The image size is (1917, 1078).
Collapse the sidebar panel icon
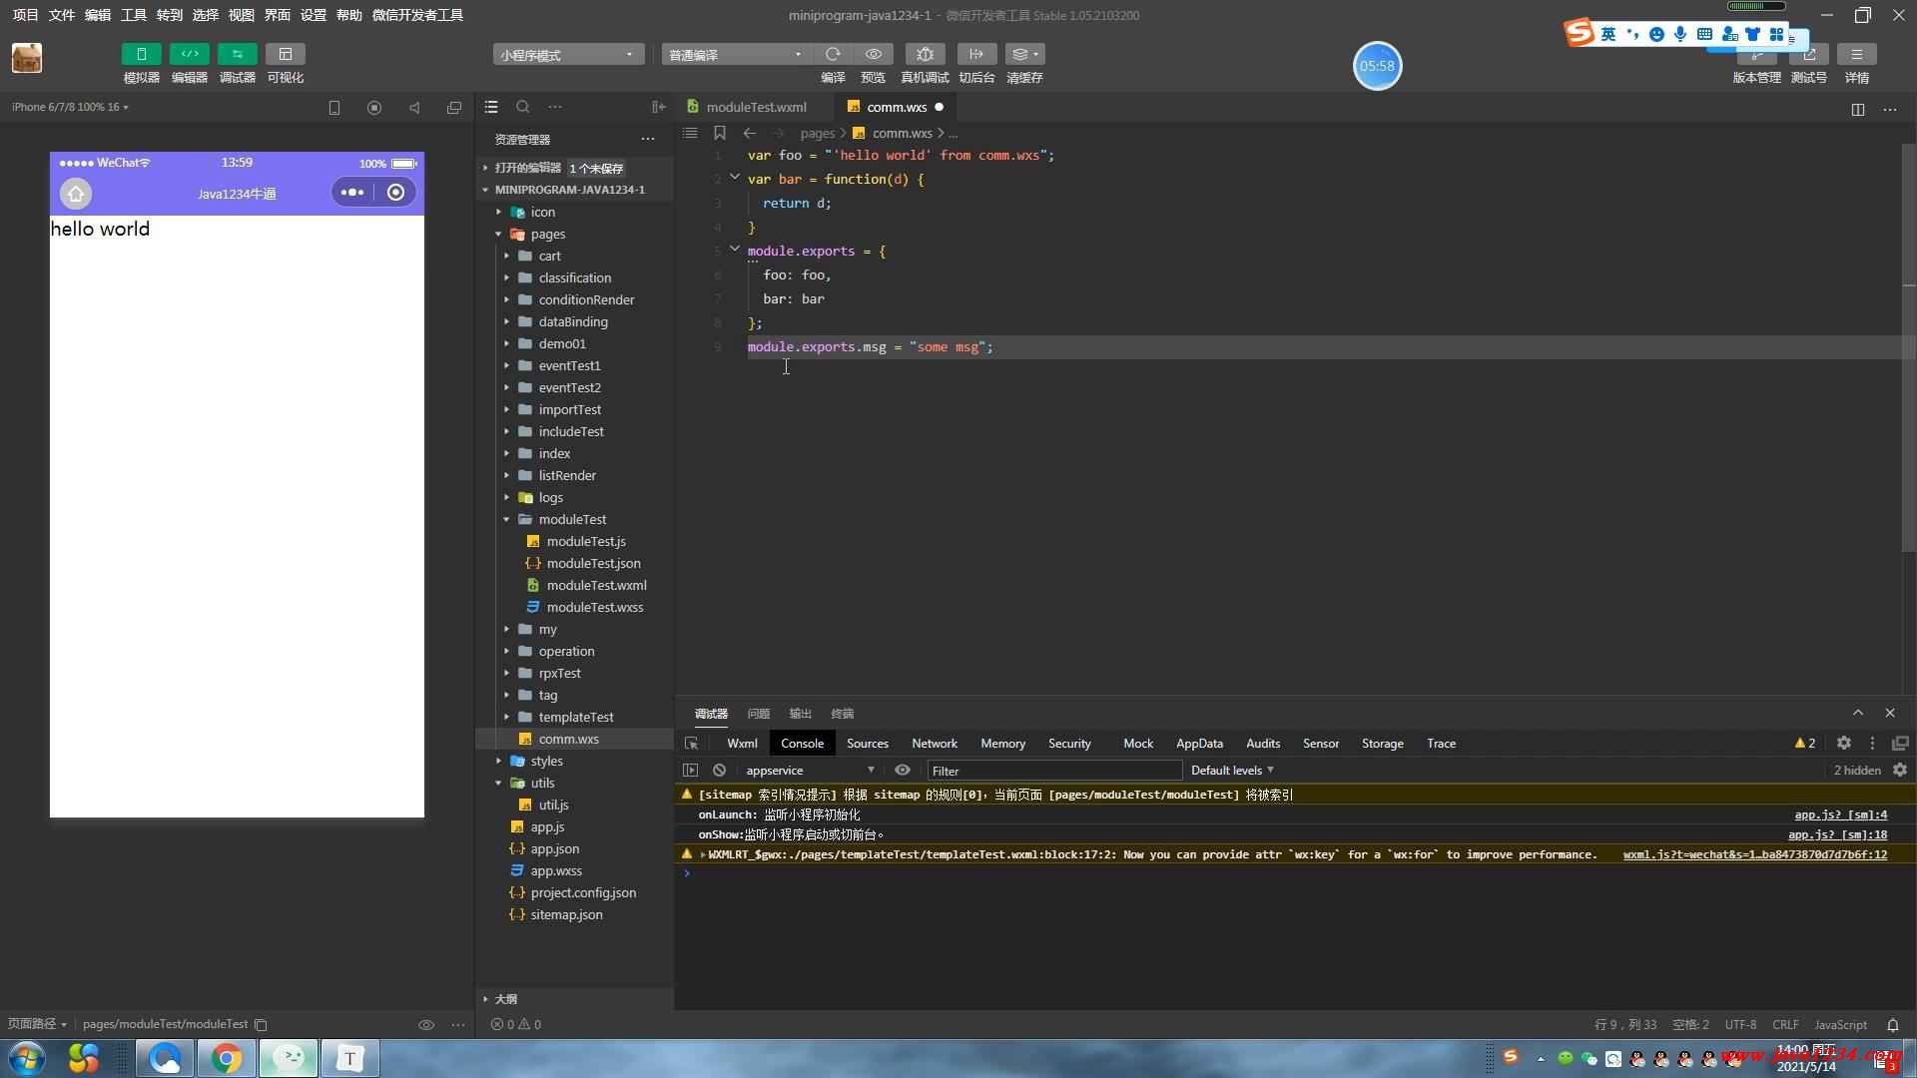click(x=659, y=107)
